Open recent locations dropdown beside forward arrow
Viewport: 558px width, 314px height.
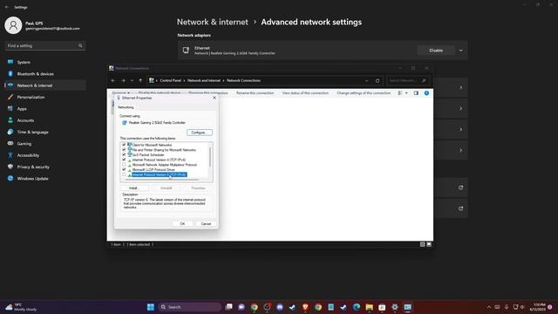tap(132, 81)
